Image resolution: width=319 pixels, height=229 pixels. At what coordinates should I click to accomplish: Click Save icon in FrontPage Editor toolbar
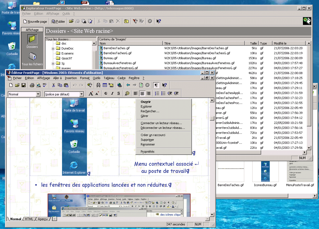tap(24, 85)
